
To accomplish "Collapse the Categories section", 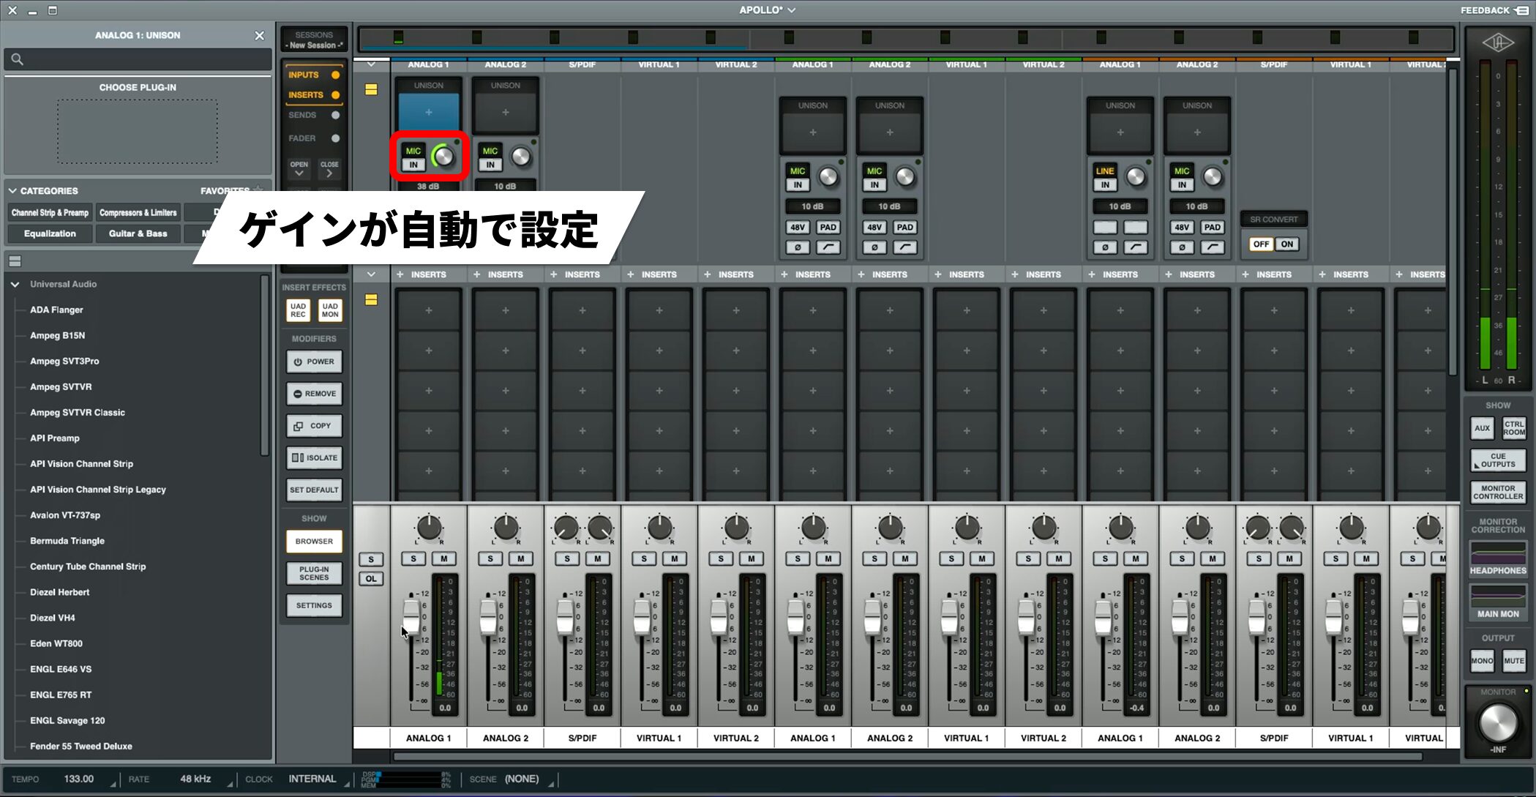I will (x=12, y=191).
